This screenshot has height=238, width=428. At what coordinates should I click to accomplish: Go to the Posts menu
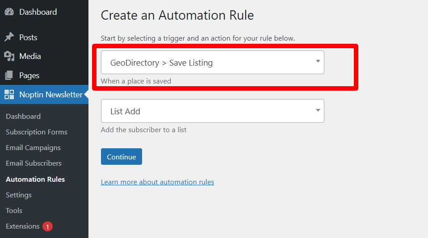(x=29, y=38)
